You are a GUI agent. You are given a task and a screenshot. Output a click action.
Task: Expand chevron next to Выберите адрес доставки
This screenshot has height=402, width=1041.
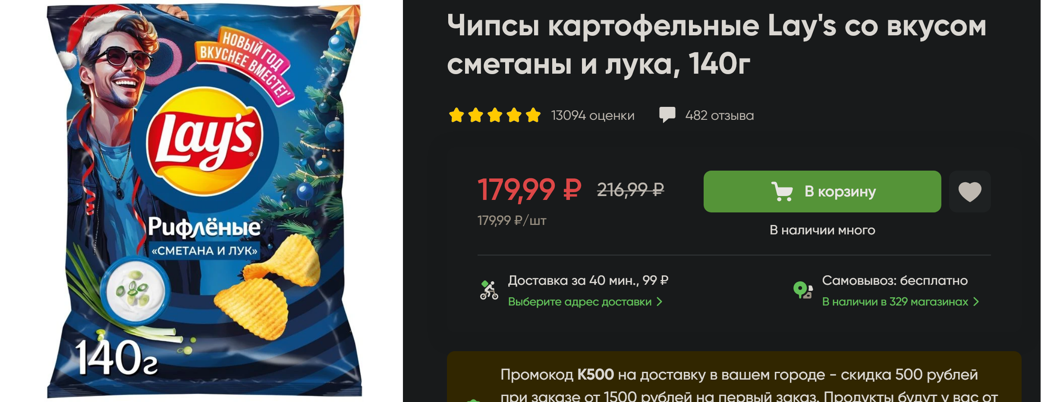tap(659, 302)
